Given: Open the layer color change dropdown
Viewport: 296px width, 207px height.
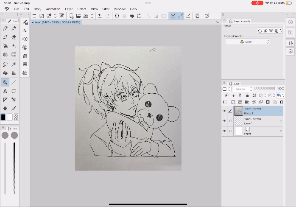Looking at the screenshot, I should 280,95.
